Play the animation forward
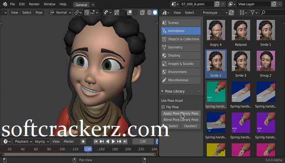 [x=113, y=141]
